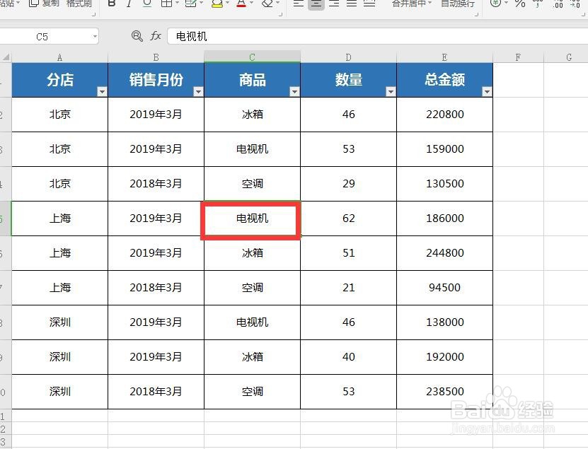Open the font color dropdown arrow
This screenshot has height=449, width=588.
click(251, 3)
